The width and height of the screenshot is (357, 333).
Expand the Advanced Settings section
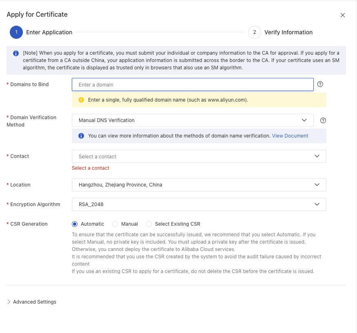point(32,302)
